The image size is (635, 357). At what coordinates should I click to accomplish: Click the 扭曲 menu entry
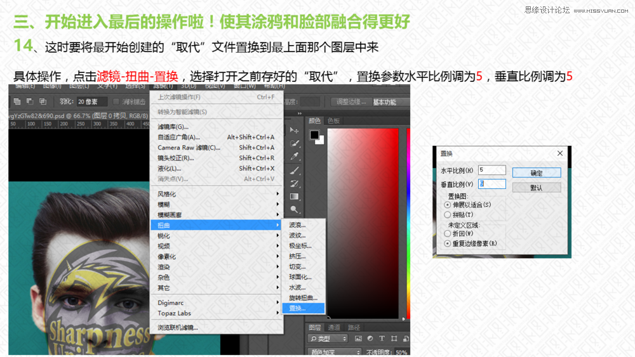pyautogui.click(x=217, y=225)
